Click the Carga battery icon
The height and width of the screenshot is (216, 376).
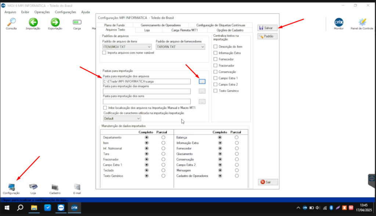pos(77,22)
